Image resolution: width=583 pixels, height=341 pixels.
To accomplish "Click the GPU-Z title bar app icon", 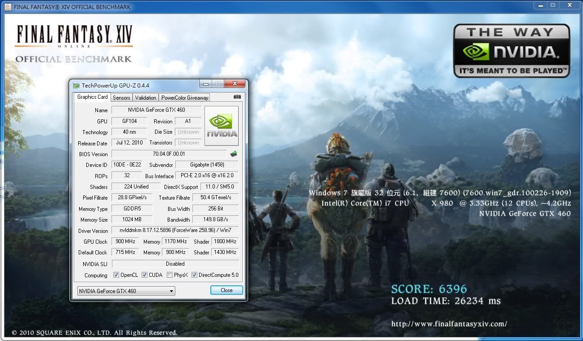I will 76,85.
